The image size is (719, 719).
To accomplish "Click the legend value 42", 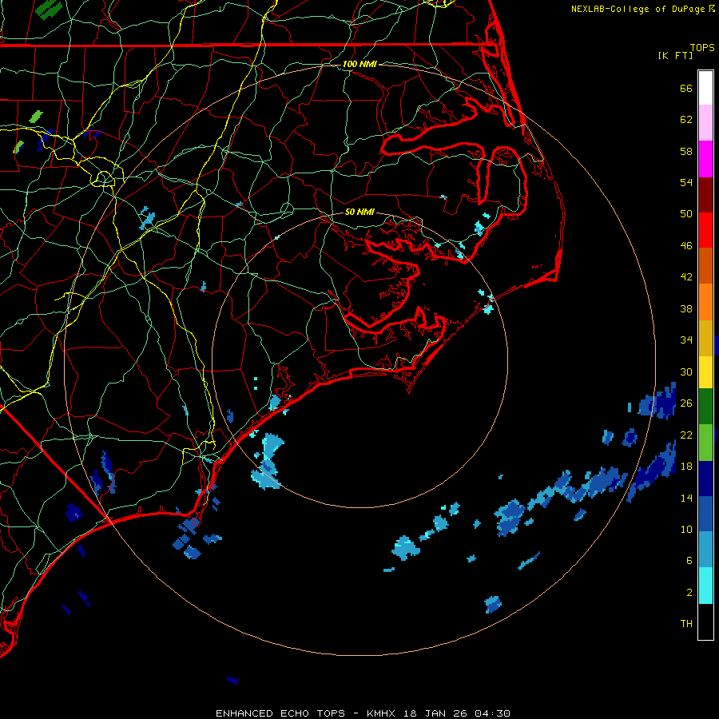I will point(686,277).
